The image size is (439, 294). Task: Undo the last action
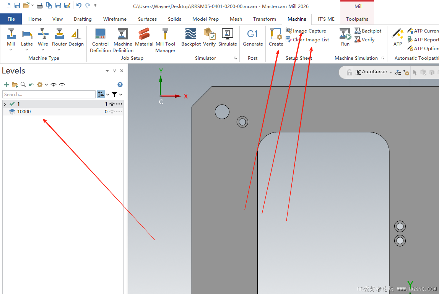79,5
